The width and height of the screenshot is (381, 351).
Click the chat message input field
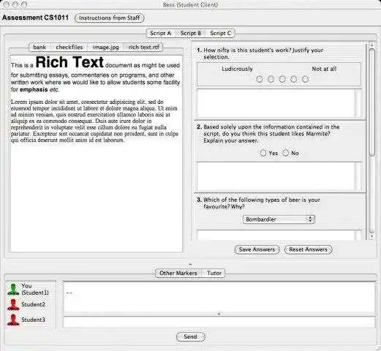(219, 322)
